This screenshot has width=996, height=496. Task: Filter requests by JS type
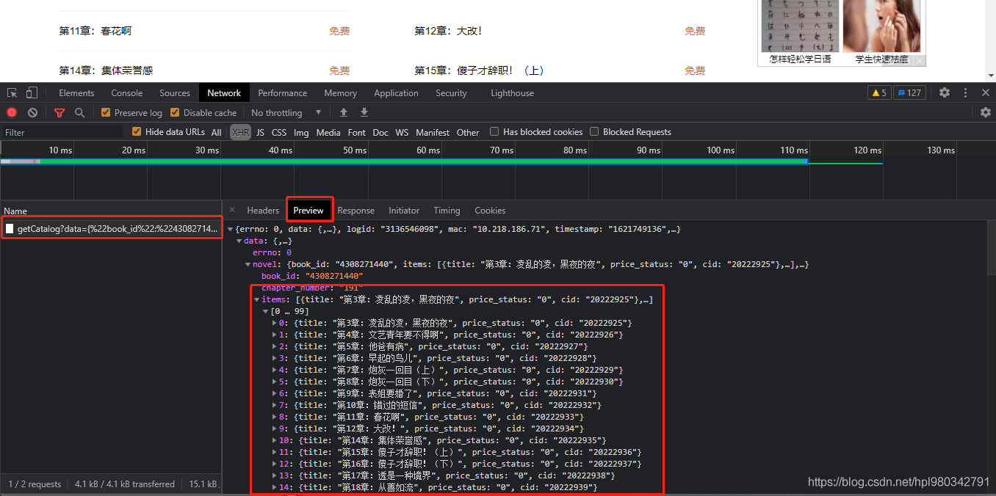point(260,133)
